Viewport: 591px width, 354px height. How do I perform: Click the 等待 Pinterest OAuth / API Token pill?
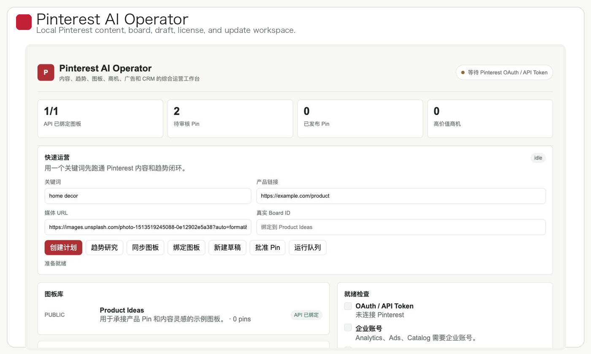(x=504, y=72)
